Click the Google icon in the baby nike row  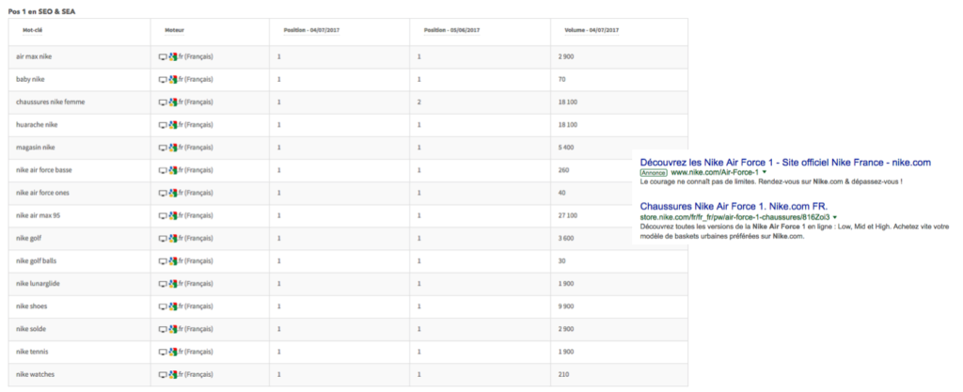173,79
